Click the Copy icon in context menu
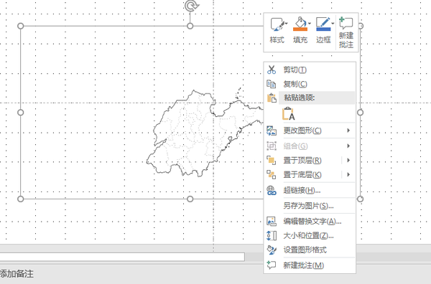 coord(272,84)
